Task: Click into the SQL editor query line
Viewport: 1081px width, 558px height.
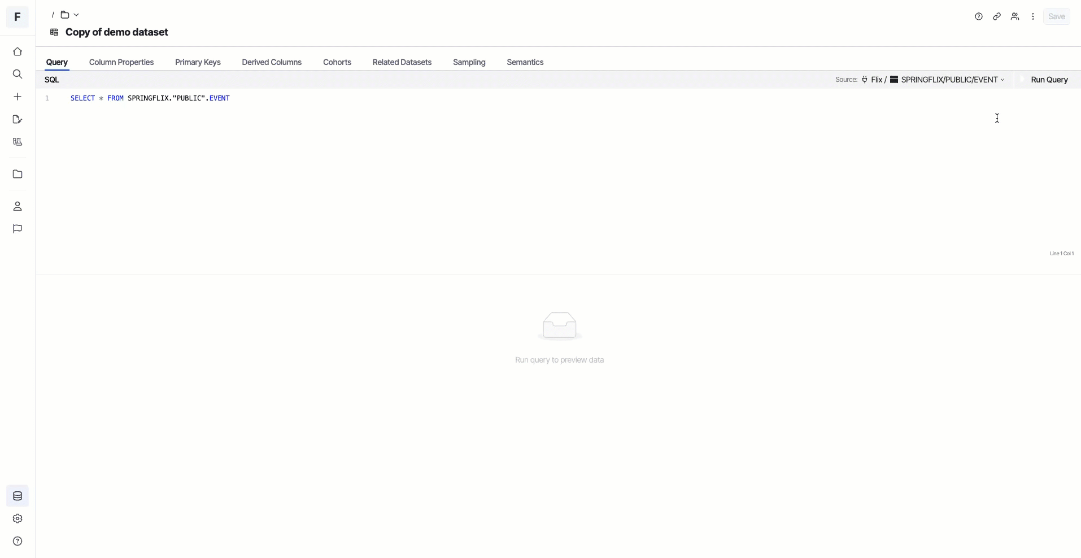Action: click(150, 98)
